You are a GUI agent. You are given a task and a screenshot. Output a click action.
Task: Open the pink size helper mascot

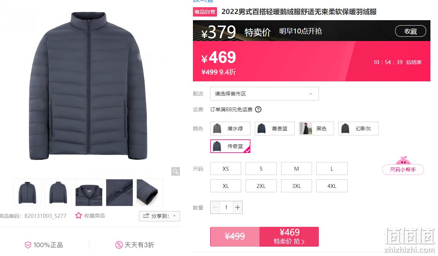[x=403, y=166]
